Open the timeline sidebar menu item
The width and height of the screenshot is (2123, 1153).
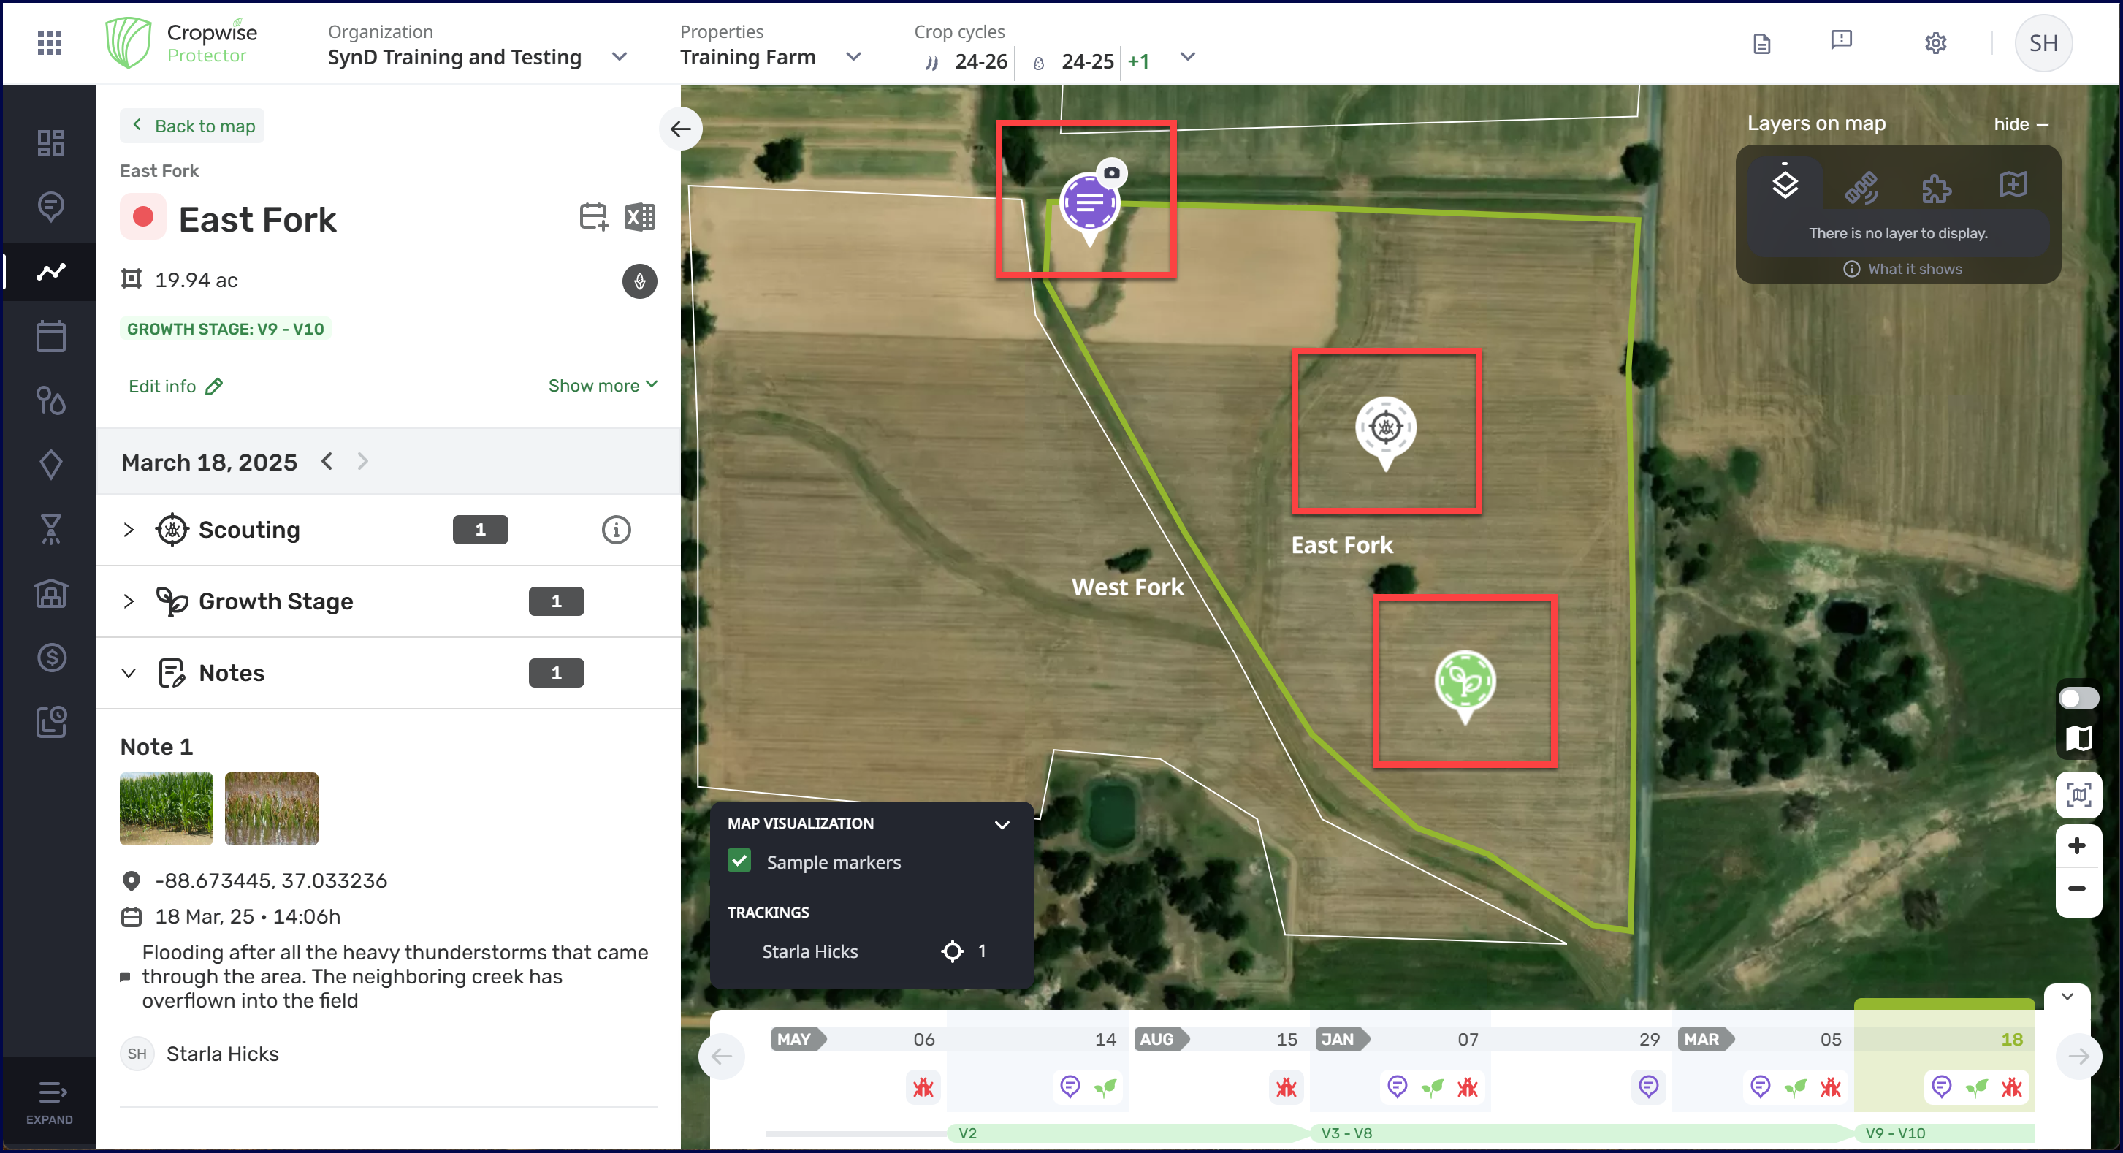[x=51, y=271]
